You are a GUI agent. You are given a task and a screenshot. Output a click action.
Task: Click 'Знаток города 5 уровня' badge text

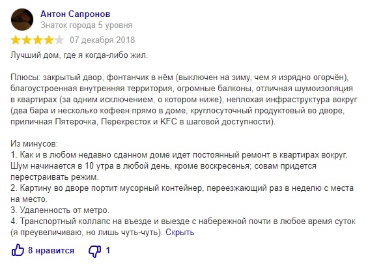click(87, 25)
